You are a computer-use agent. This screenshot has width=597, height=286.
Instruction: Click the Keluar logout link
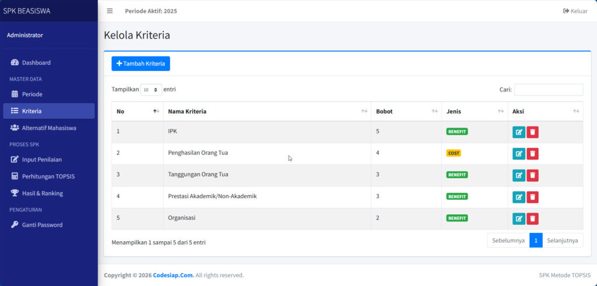tap(575, 11)
